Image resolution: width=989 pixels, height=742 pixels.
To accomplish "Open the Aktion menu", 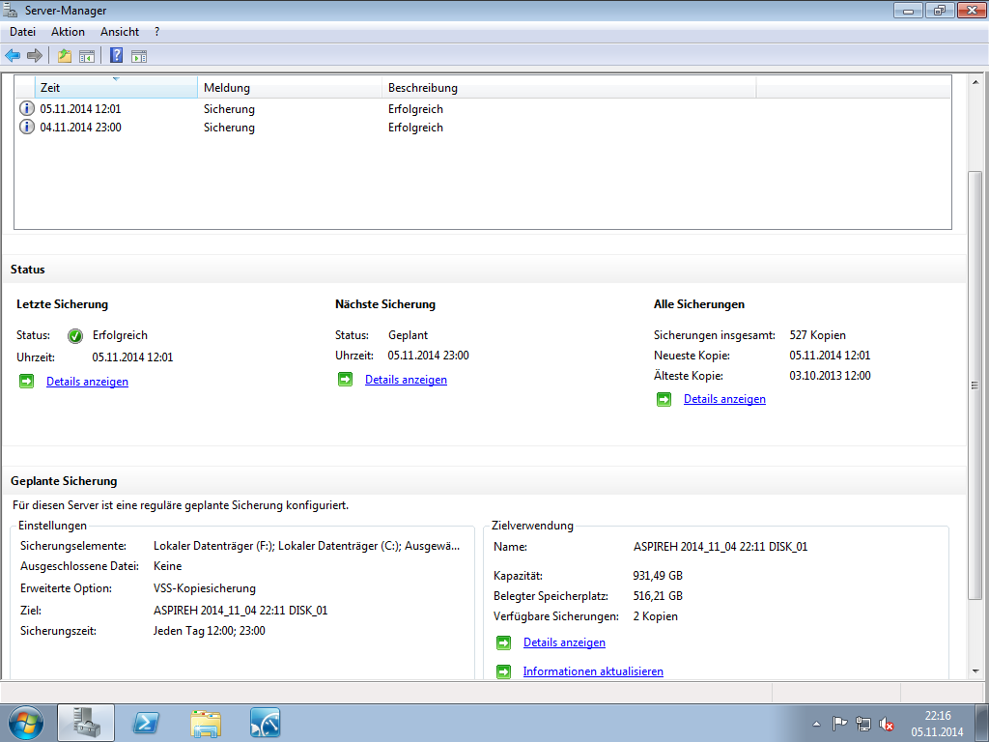I will click(x=69, y=32).
